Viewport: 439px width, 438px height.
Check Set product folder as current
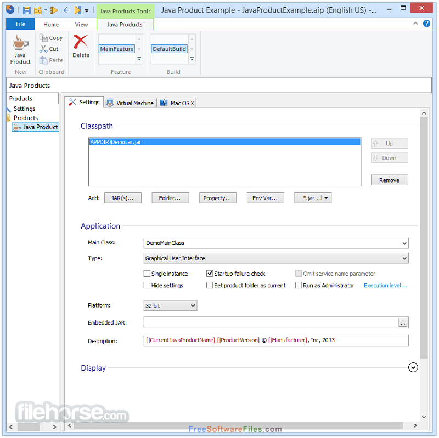pyautogui.click(x=210, y=285)
